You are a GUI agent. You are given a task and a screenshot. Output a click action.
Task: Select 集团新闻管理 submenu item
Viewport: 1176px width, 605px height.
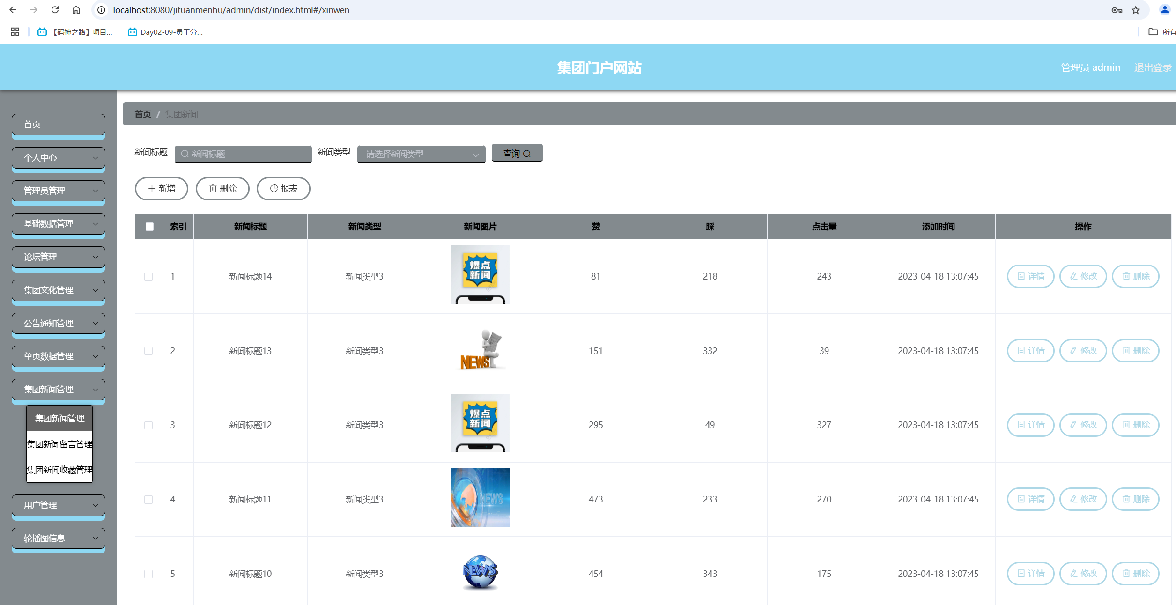[59, 418]
